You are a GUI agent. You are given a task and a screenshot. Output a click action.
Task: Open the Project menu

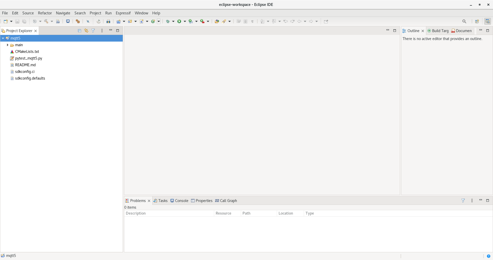96,13
